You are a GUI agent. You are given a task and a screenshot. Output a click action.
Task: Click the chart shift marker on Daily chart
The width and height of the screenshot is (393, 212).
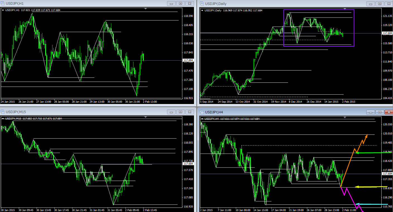pos(345,9)
